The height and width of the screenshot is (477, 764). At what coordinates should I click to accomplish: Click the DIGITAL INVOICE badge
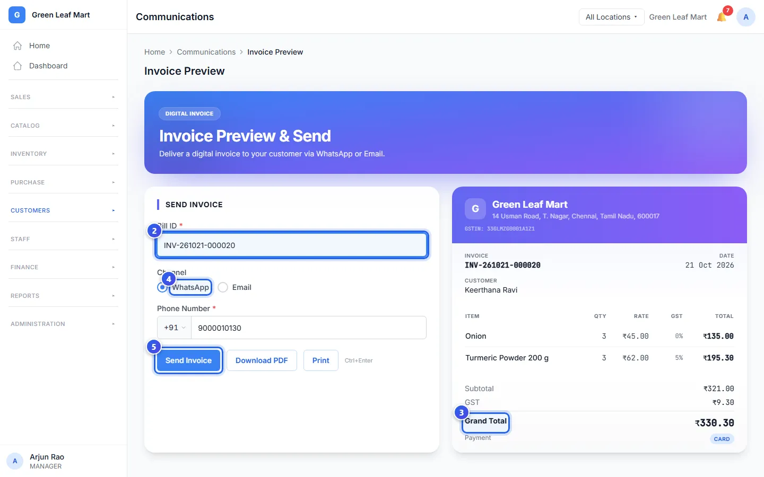(189, 113)
